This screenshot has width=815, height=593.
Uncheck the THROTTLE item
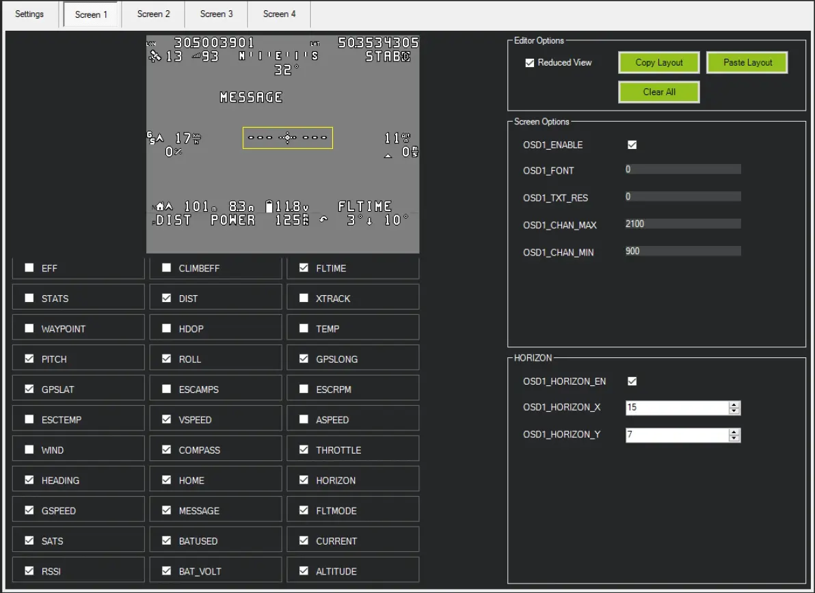[304, 450]
